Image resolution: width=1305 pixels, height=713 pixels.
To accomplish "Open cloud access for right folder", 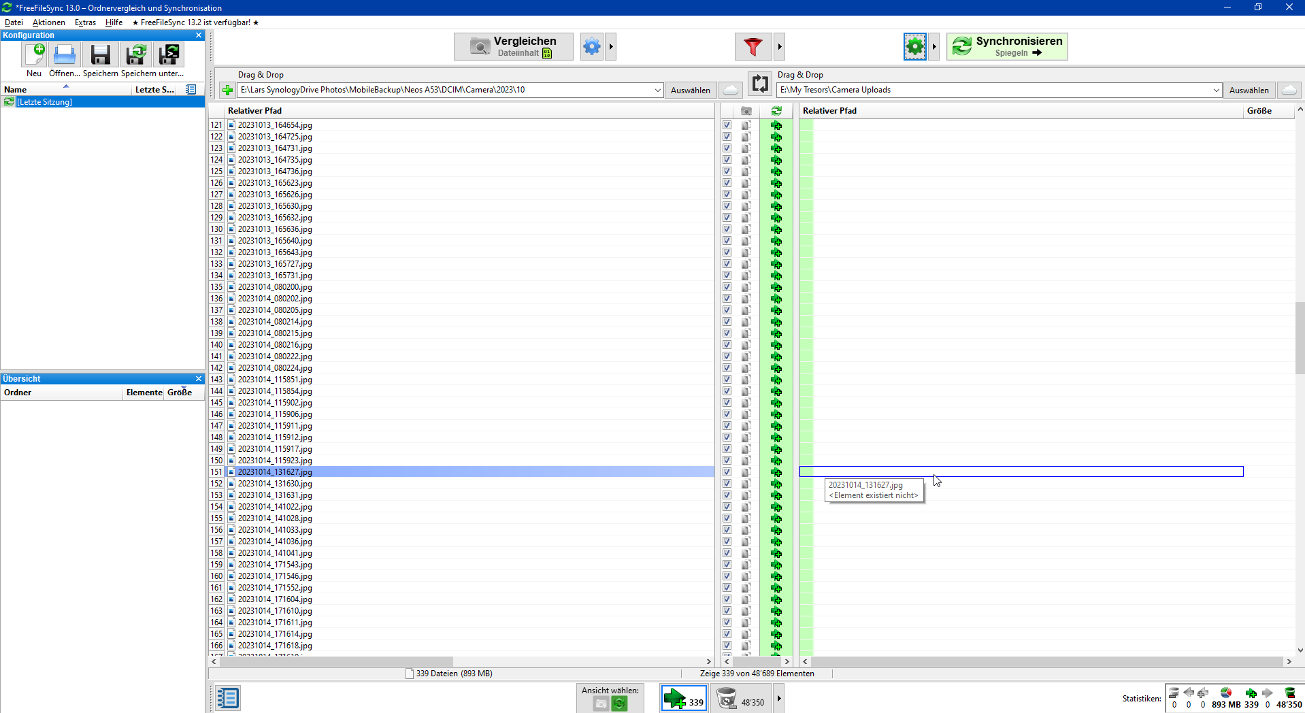I will click(1289, 90).
